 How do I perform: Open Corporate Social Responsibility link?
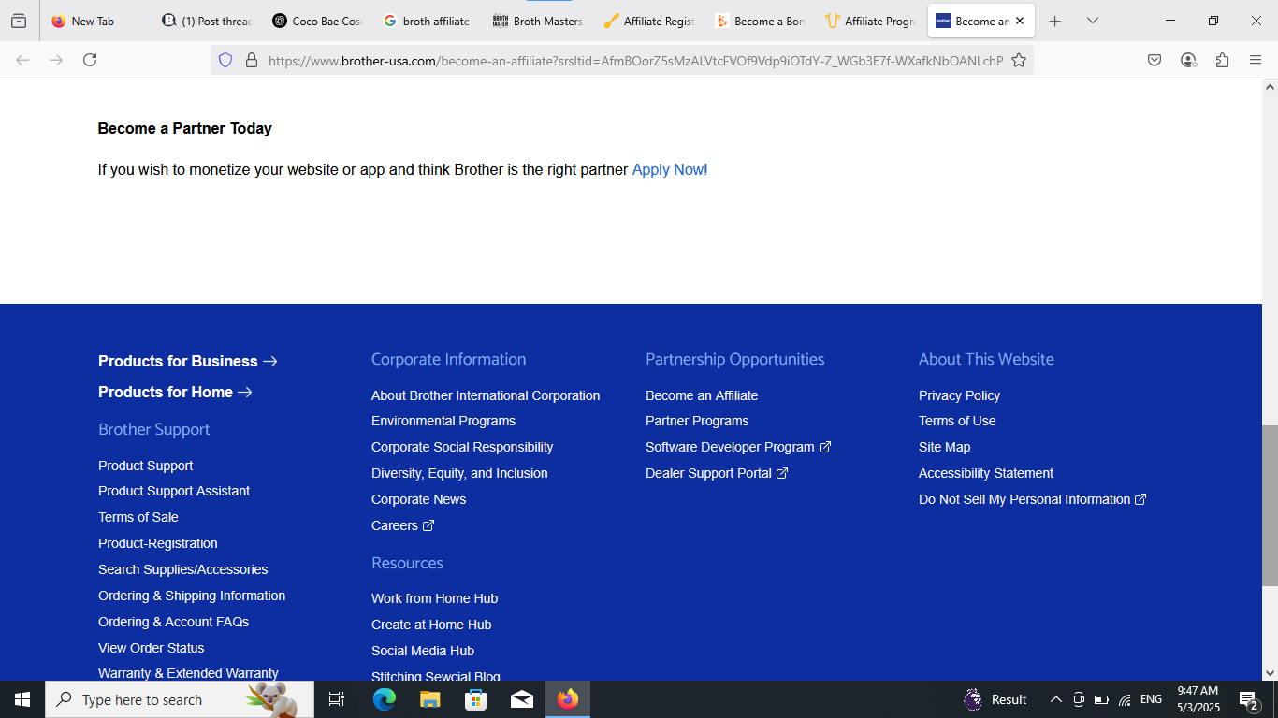[462, 447]
